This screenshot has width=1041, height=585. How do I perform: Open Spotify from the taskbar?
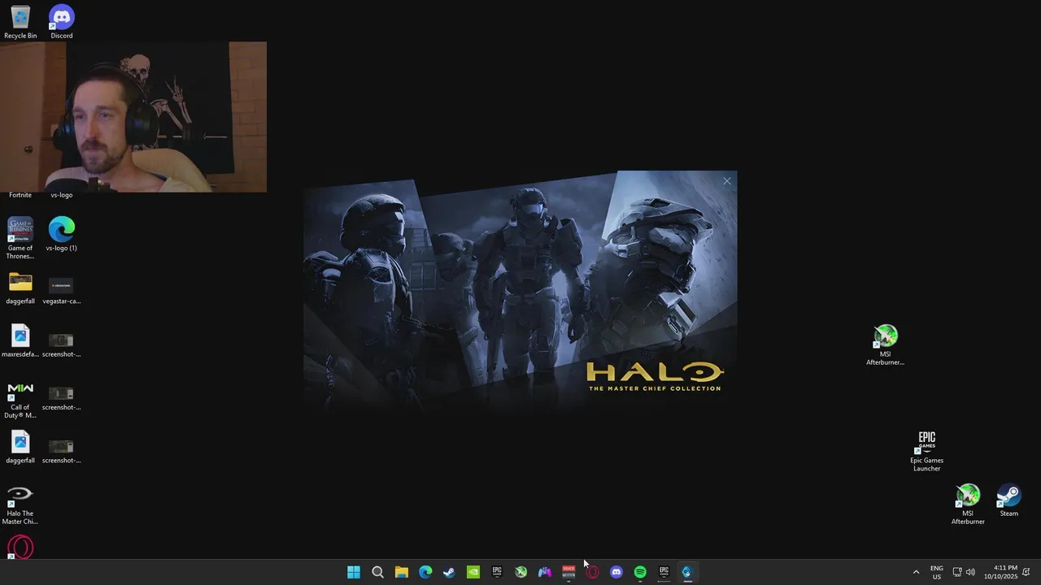coord(640,572)
